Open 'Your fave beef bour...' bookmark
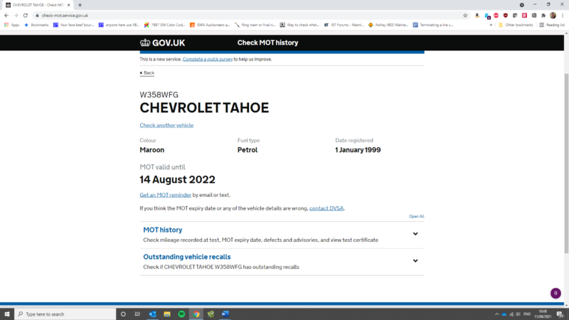 pos(74,25)
